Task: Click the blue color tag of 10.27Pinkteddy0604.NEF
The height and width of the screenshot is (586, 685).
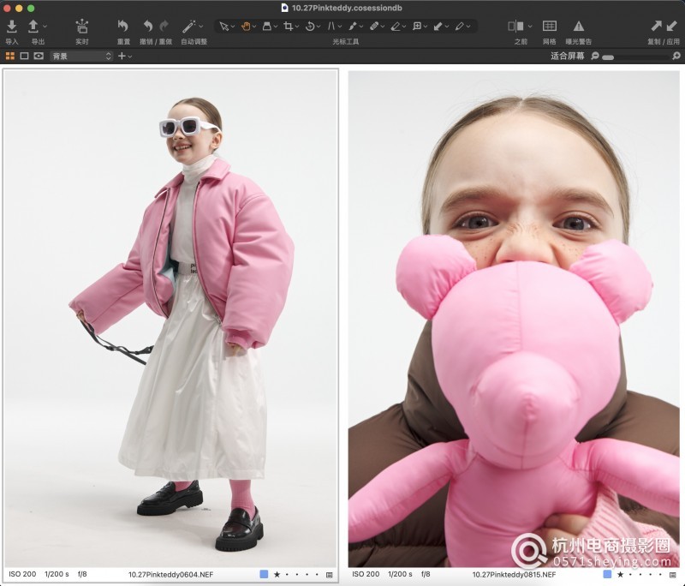Action: pyautogui.click(x=264, y=574)
